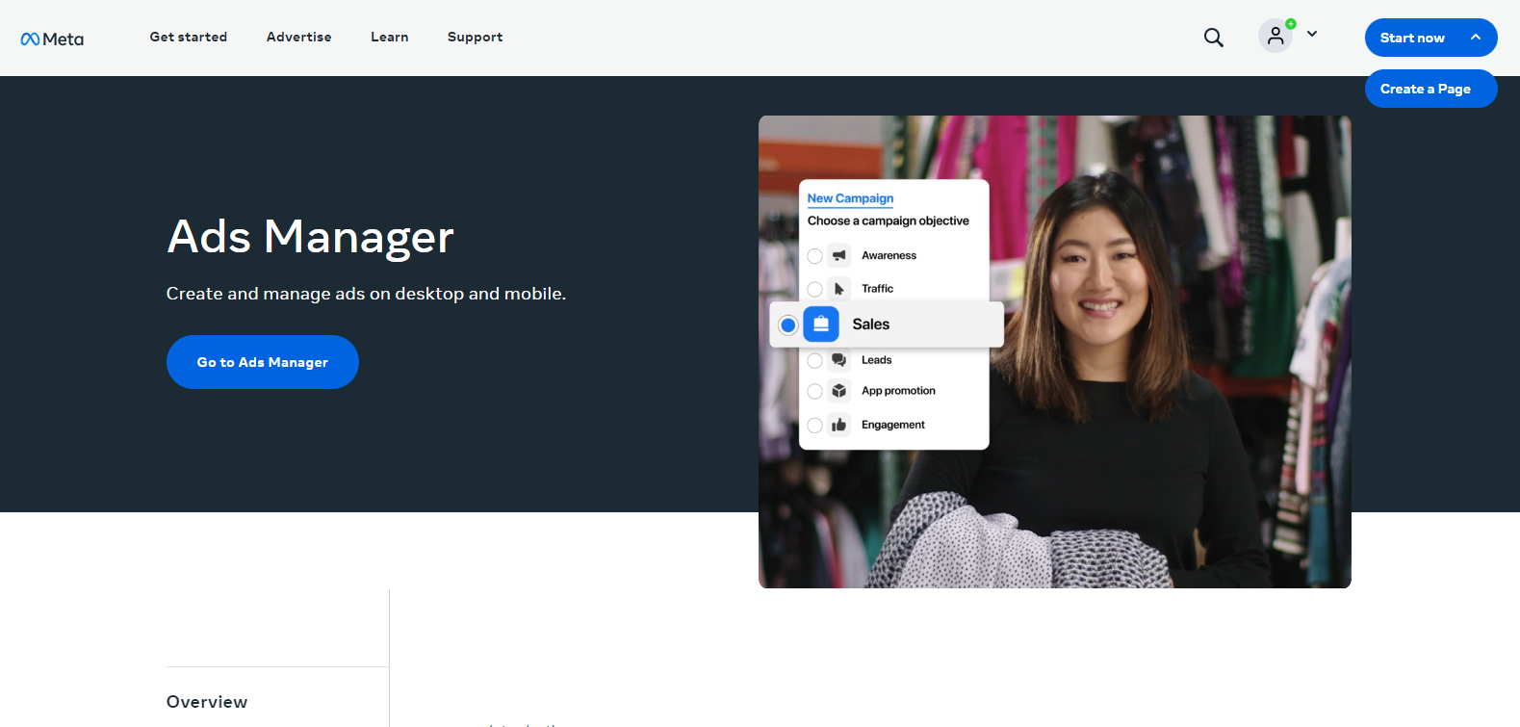Select the Engagement radio button
This screenshot has height=727, width=1520.
tap(814, 425)
